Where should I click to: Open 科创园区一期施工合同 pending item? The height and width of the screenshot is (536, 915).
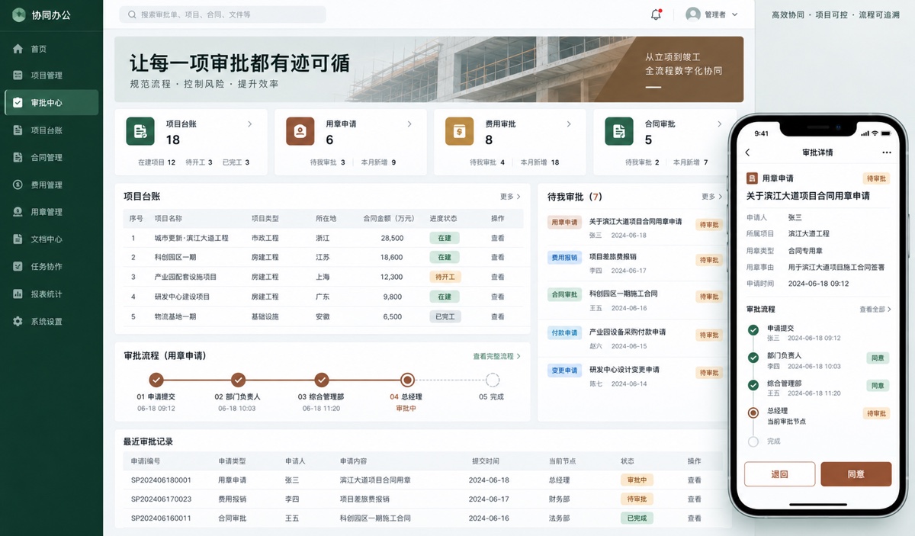click(624, 294)
